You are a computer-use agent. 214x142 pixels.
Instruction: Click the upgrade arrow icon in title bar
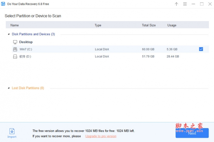click(x=177, y=4)
